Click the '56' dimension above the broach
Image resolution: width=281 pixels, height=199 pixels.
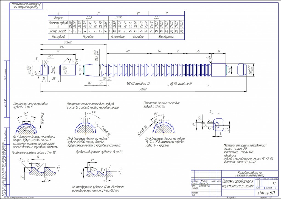click(198, 51)
